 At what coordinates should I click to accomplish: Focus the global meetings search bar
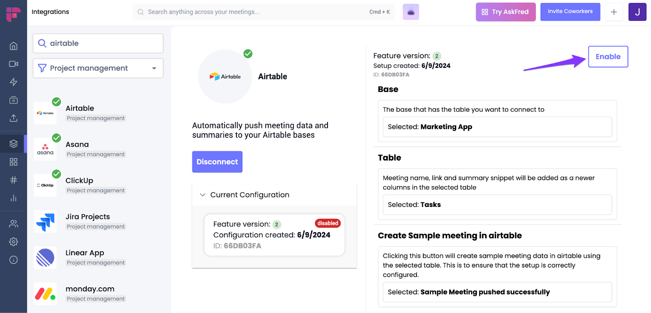264,12
